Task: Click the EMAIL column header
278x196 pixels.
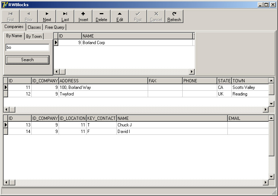Action: point(247,118)
